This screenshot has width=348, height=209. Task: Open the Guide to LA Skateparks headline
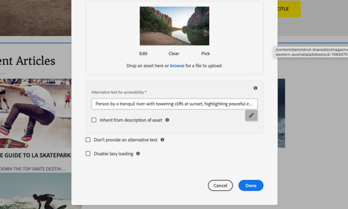pyautogui.click(x=35, y=155)
